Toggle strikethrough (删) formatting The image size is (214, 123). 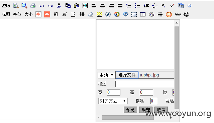[x=82, y=14]
